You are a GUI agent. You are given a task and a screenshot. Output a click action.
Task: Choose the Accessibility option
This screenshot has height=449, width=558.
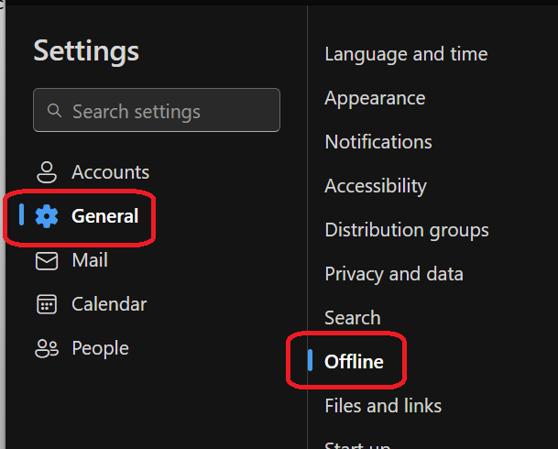coord(376,186)
